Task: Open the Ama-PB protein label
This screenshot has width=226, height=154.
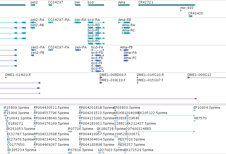Action: click(x=126, y=47)
